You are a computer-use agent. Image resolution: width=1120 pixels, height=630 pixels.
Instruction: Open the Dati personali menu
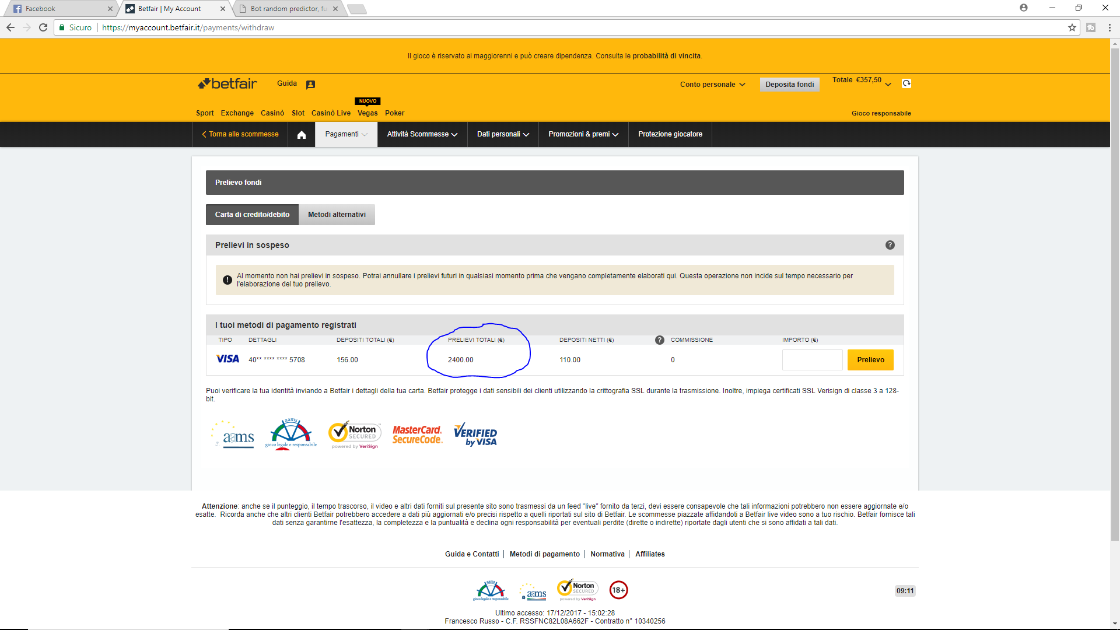(503, 134)
